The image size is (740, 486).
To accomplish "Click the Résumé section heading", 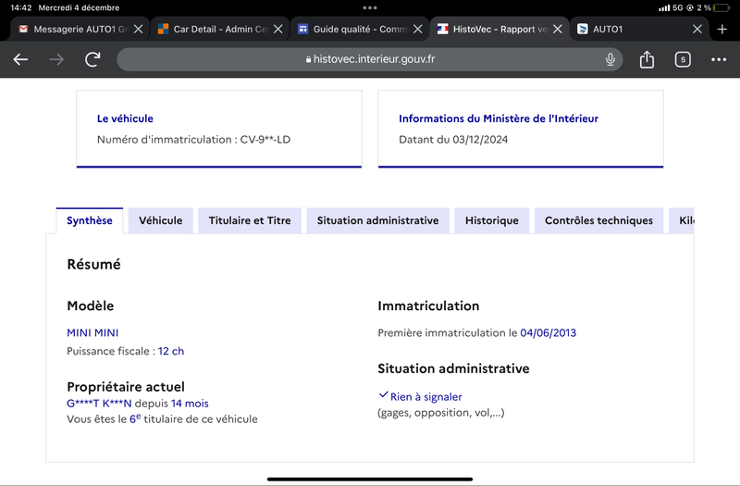I will [x=94, y=265].
